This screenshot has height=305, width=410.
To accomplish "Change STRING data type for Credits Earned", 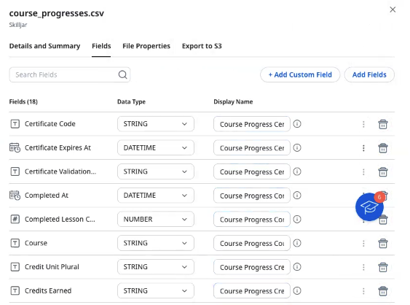I will [x=156, y=290].
